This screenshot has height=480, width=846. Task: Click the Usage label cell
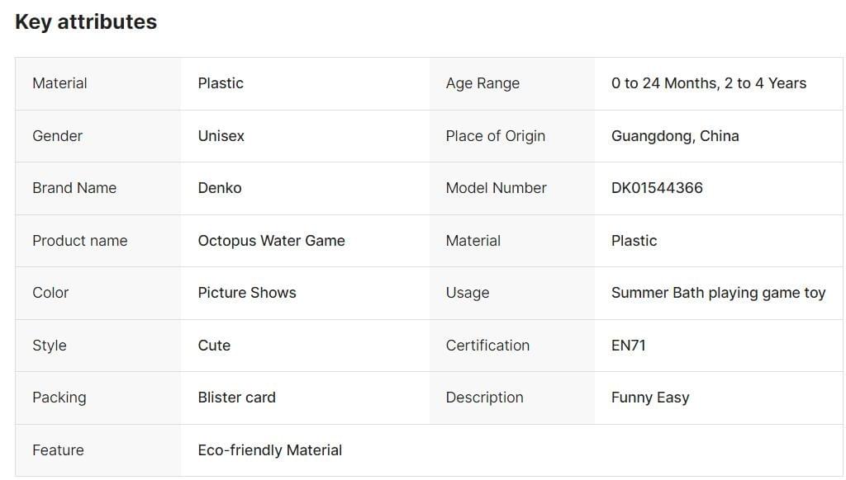click(467, 293)
